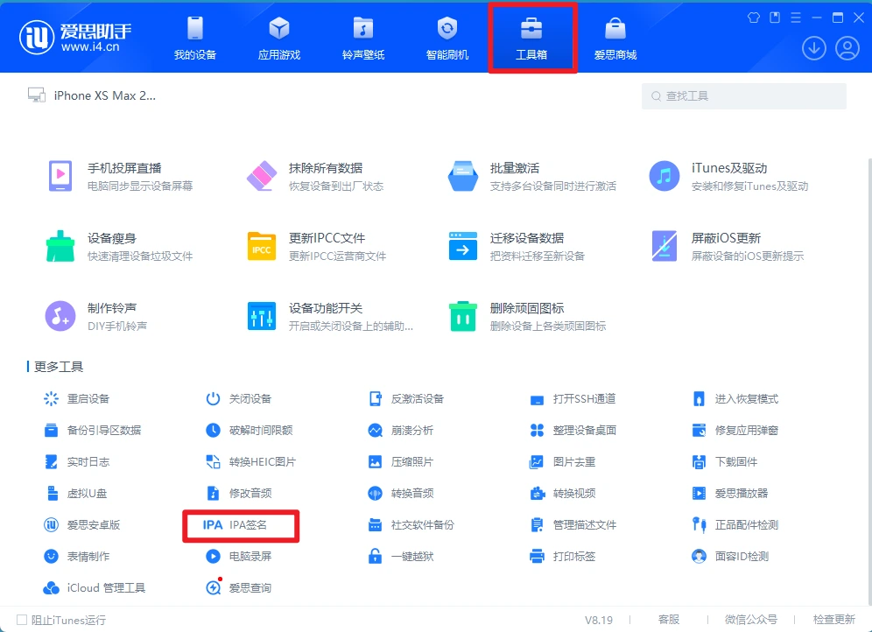Click inside the 查找工具 search field
Screen dimensions: 872x632
(x=743, y=95)
